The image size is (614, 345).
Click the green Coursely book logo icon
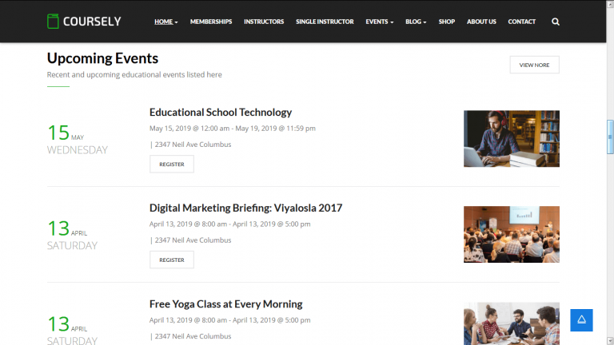point(53,21)
